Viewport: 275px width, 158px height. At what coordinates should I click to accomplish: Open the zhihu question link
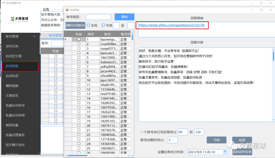[172, 25]
